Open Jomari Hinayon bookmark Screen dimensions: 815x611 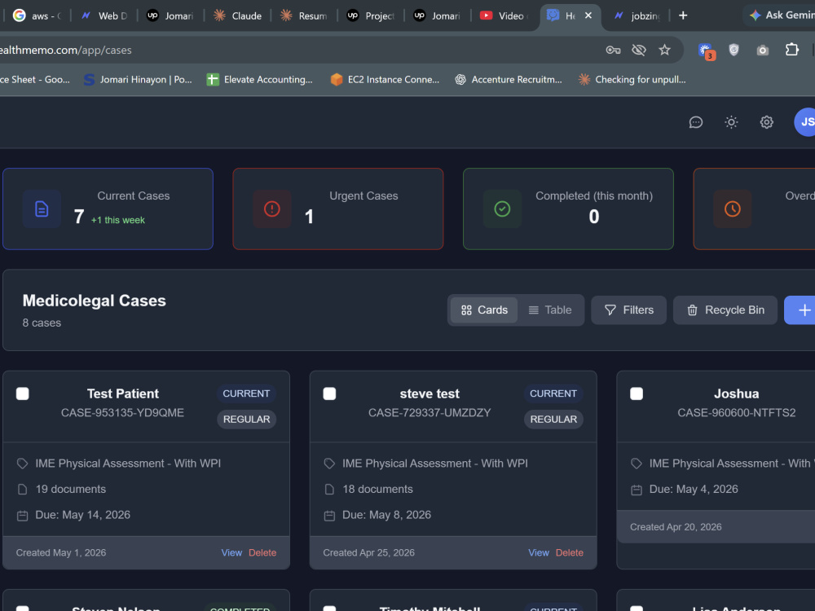click(138, 80)
